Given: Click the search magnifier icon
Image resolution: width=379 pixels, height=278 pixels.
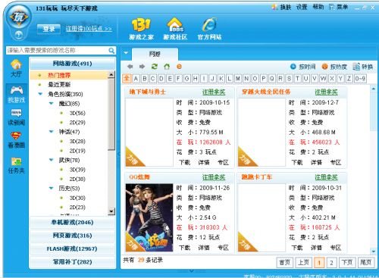Looking at the screenshot, I should [111, 51].
